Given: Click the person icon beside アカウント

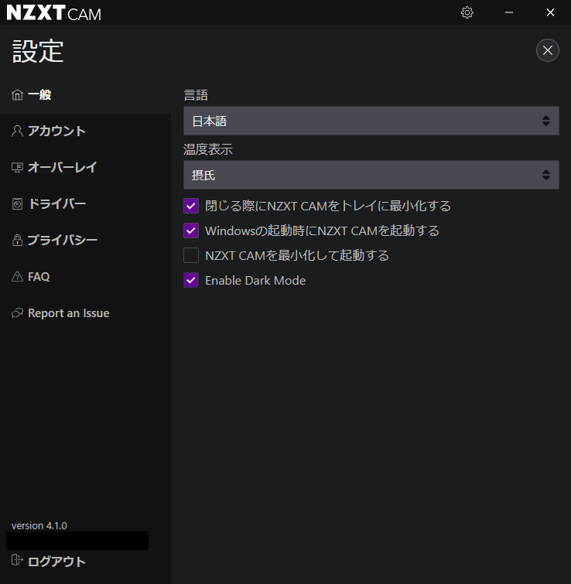Looking at the screenshot, I should point(17,131).
